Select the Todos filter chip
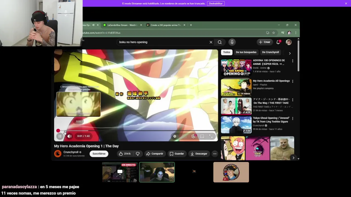 point(227,52)
